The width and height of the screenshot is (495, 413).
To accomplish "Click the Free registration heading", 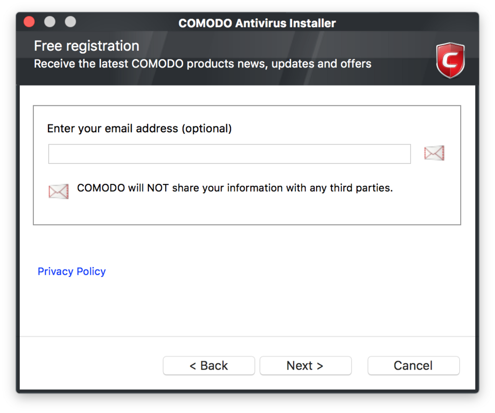I will 87,46.
